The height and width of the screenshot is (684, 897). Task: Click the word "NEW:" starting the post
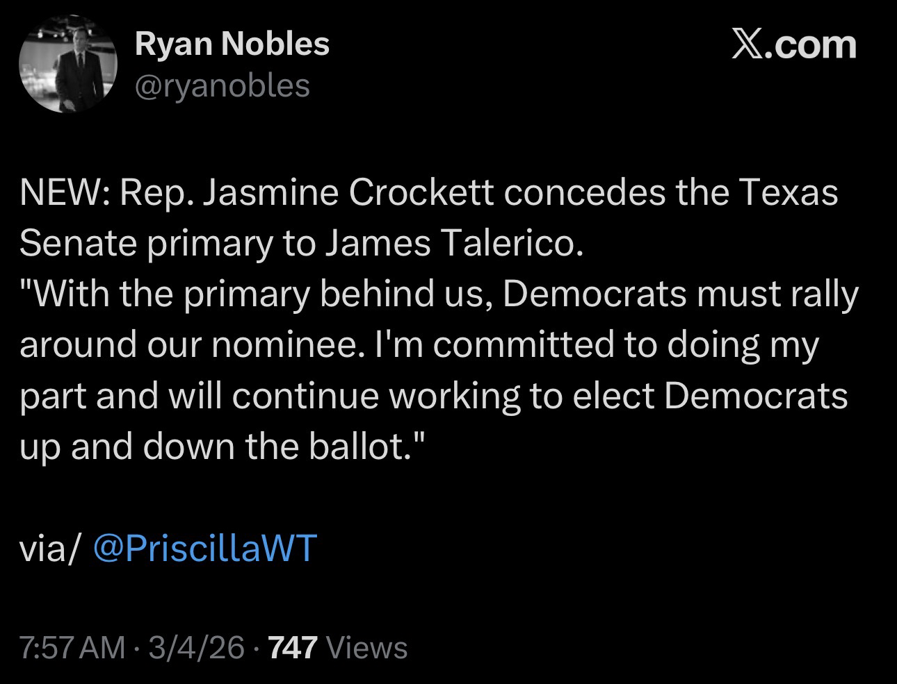(62, 192)
